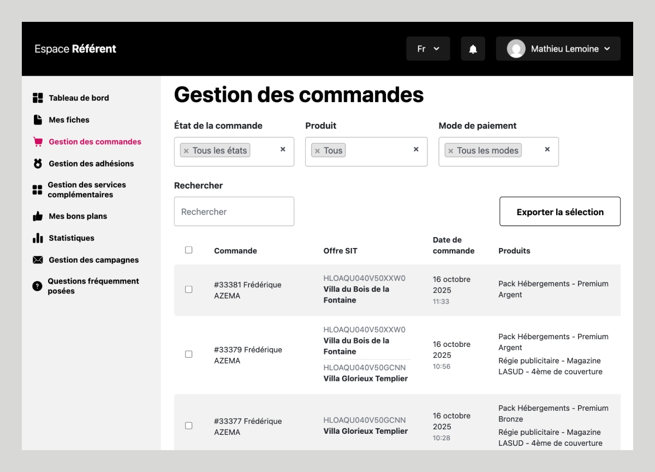Screen dimensions: 655x472
Task: Click the notification bell icon
Action: (x=473, y=49)
